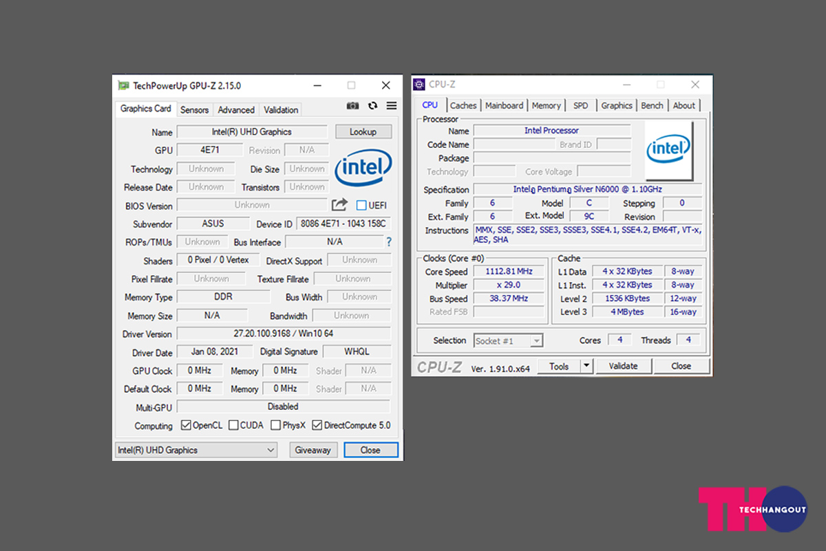Open GPU-Z hamburger menu
This screenshot has width=826, height=551.
tap(392, 106)
